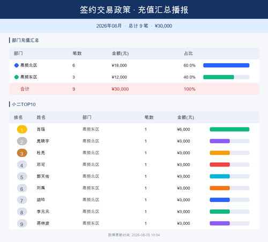Click the 60.0% percentage cell
The height and width of the screenshot is (242, 268).
click(x=190, y=65)
